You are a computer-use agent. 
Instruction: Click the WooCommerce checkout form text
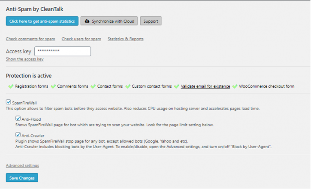tap(266, 86)
